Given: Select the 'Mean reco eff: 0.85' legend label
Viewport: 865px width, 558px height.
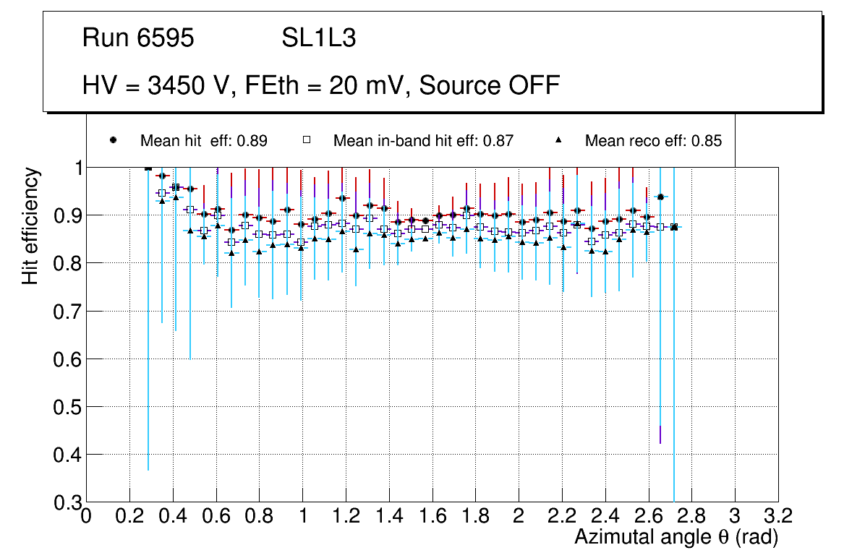Looking at the screenshot, I should point(653,141).
